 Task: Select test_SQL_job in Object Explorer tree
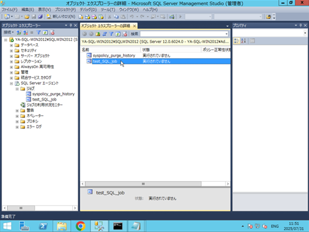44,99
